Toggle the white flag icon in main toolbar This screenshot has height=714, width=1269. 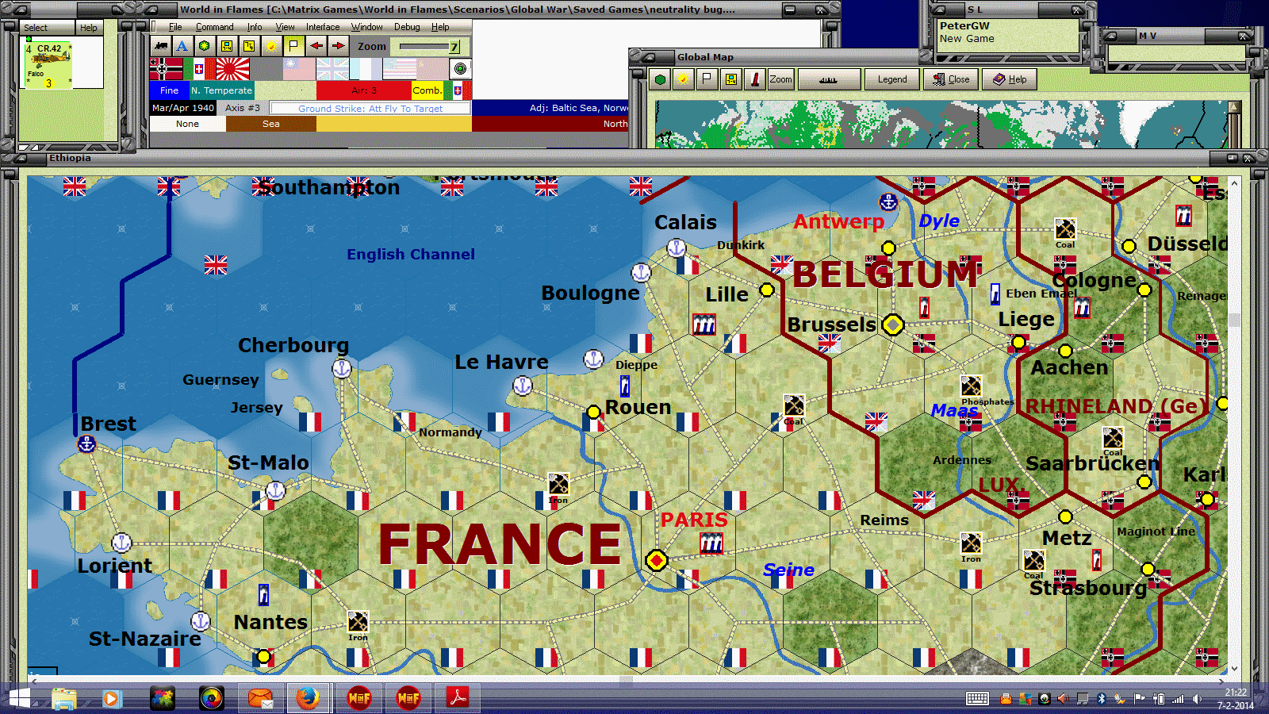293,46
